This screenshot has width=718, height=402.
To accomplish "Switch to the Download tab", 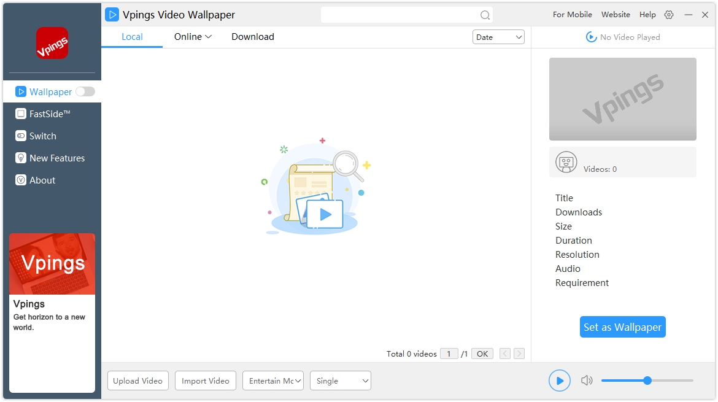I will pos(253,37).
